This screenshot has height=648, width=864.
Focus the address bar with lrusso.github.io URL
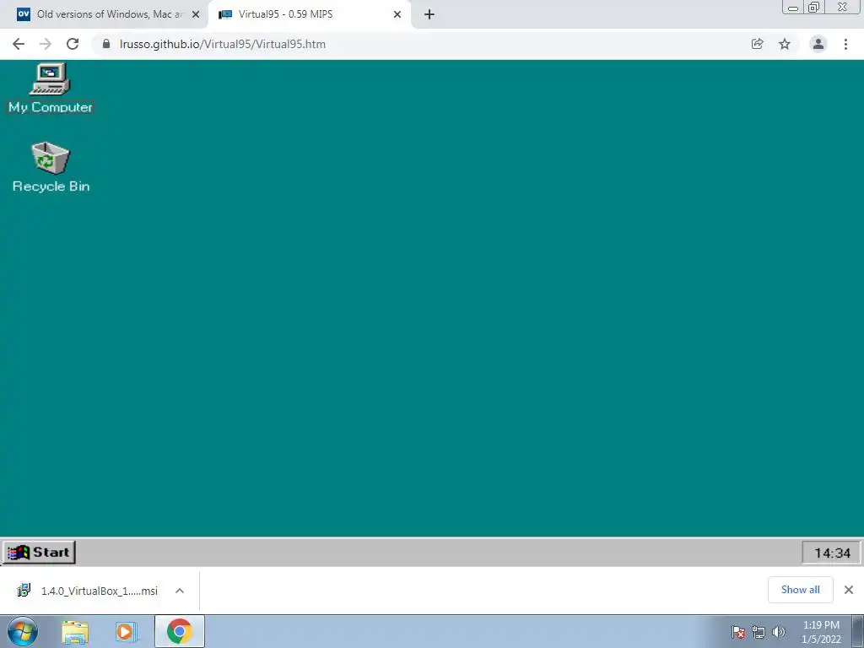click(x=418, y=44)
